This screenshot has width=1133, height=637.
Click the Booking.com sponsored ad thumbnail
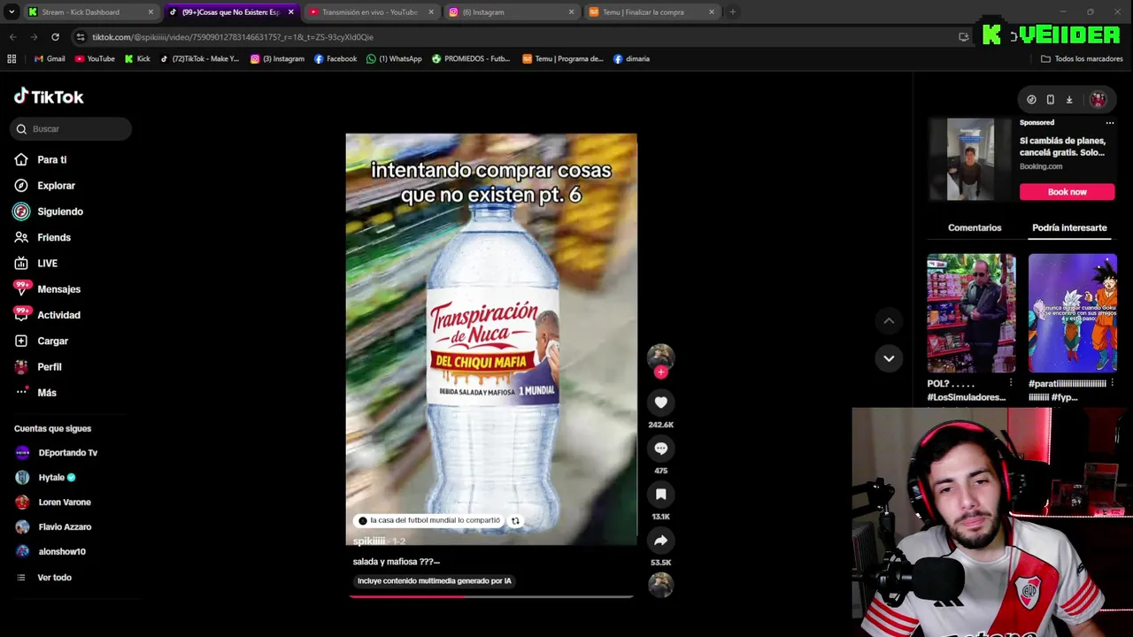coord(970,160)
